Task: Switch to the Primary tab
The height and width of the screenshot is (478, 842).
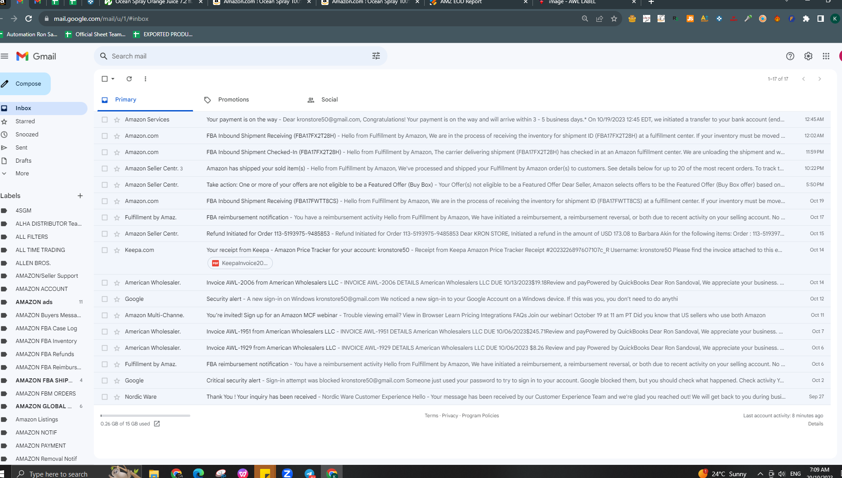Action: [145, 100]
